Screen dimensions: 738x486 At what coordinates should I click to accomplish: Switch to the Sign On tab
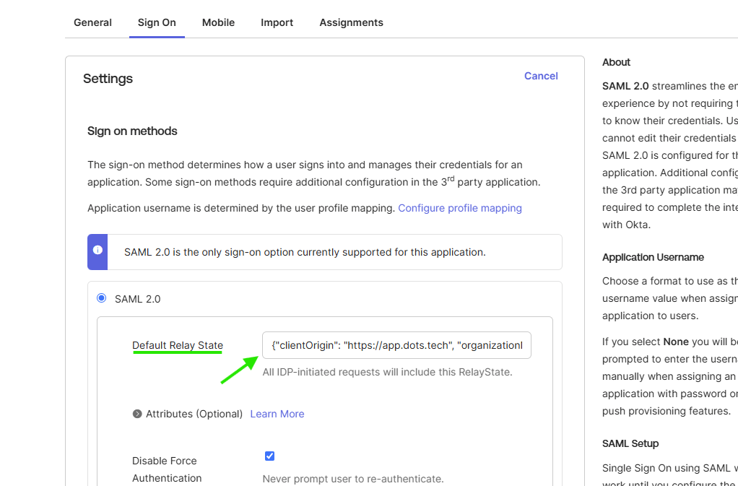click(157, 22)
